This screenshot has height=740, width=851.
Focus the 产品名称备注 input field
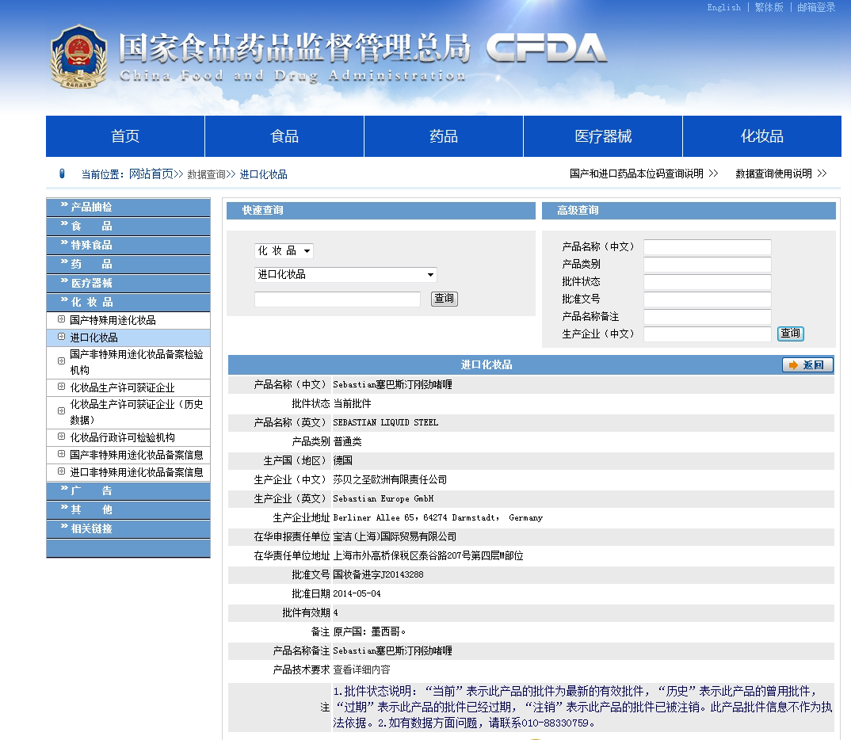click(x=707, y=316)
